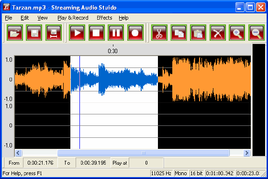
Task: Click the blue playback cursor line in the waveform
Action: pyautogui.click(x=79, y=102)
